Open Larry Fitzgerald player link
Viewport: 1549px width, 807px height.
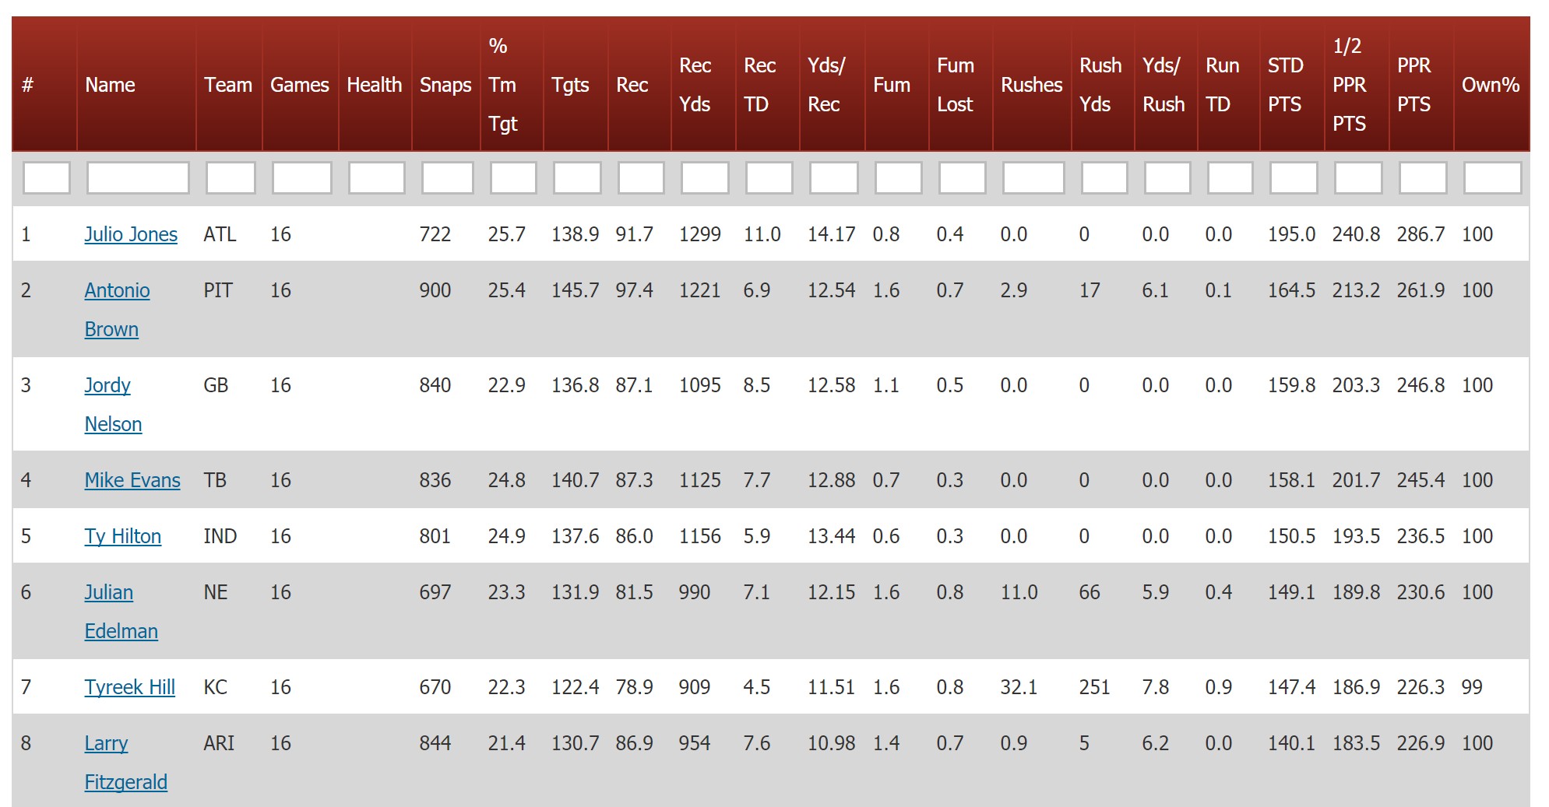(x=106, y=744)
